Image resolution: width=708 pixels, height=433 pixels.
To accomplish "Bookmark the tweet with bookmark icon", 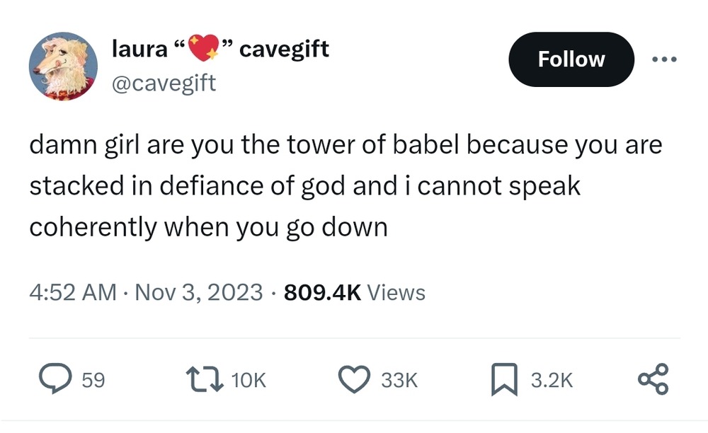I will tap(504, 379).
